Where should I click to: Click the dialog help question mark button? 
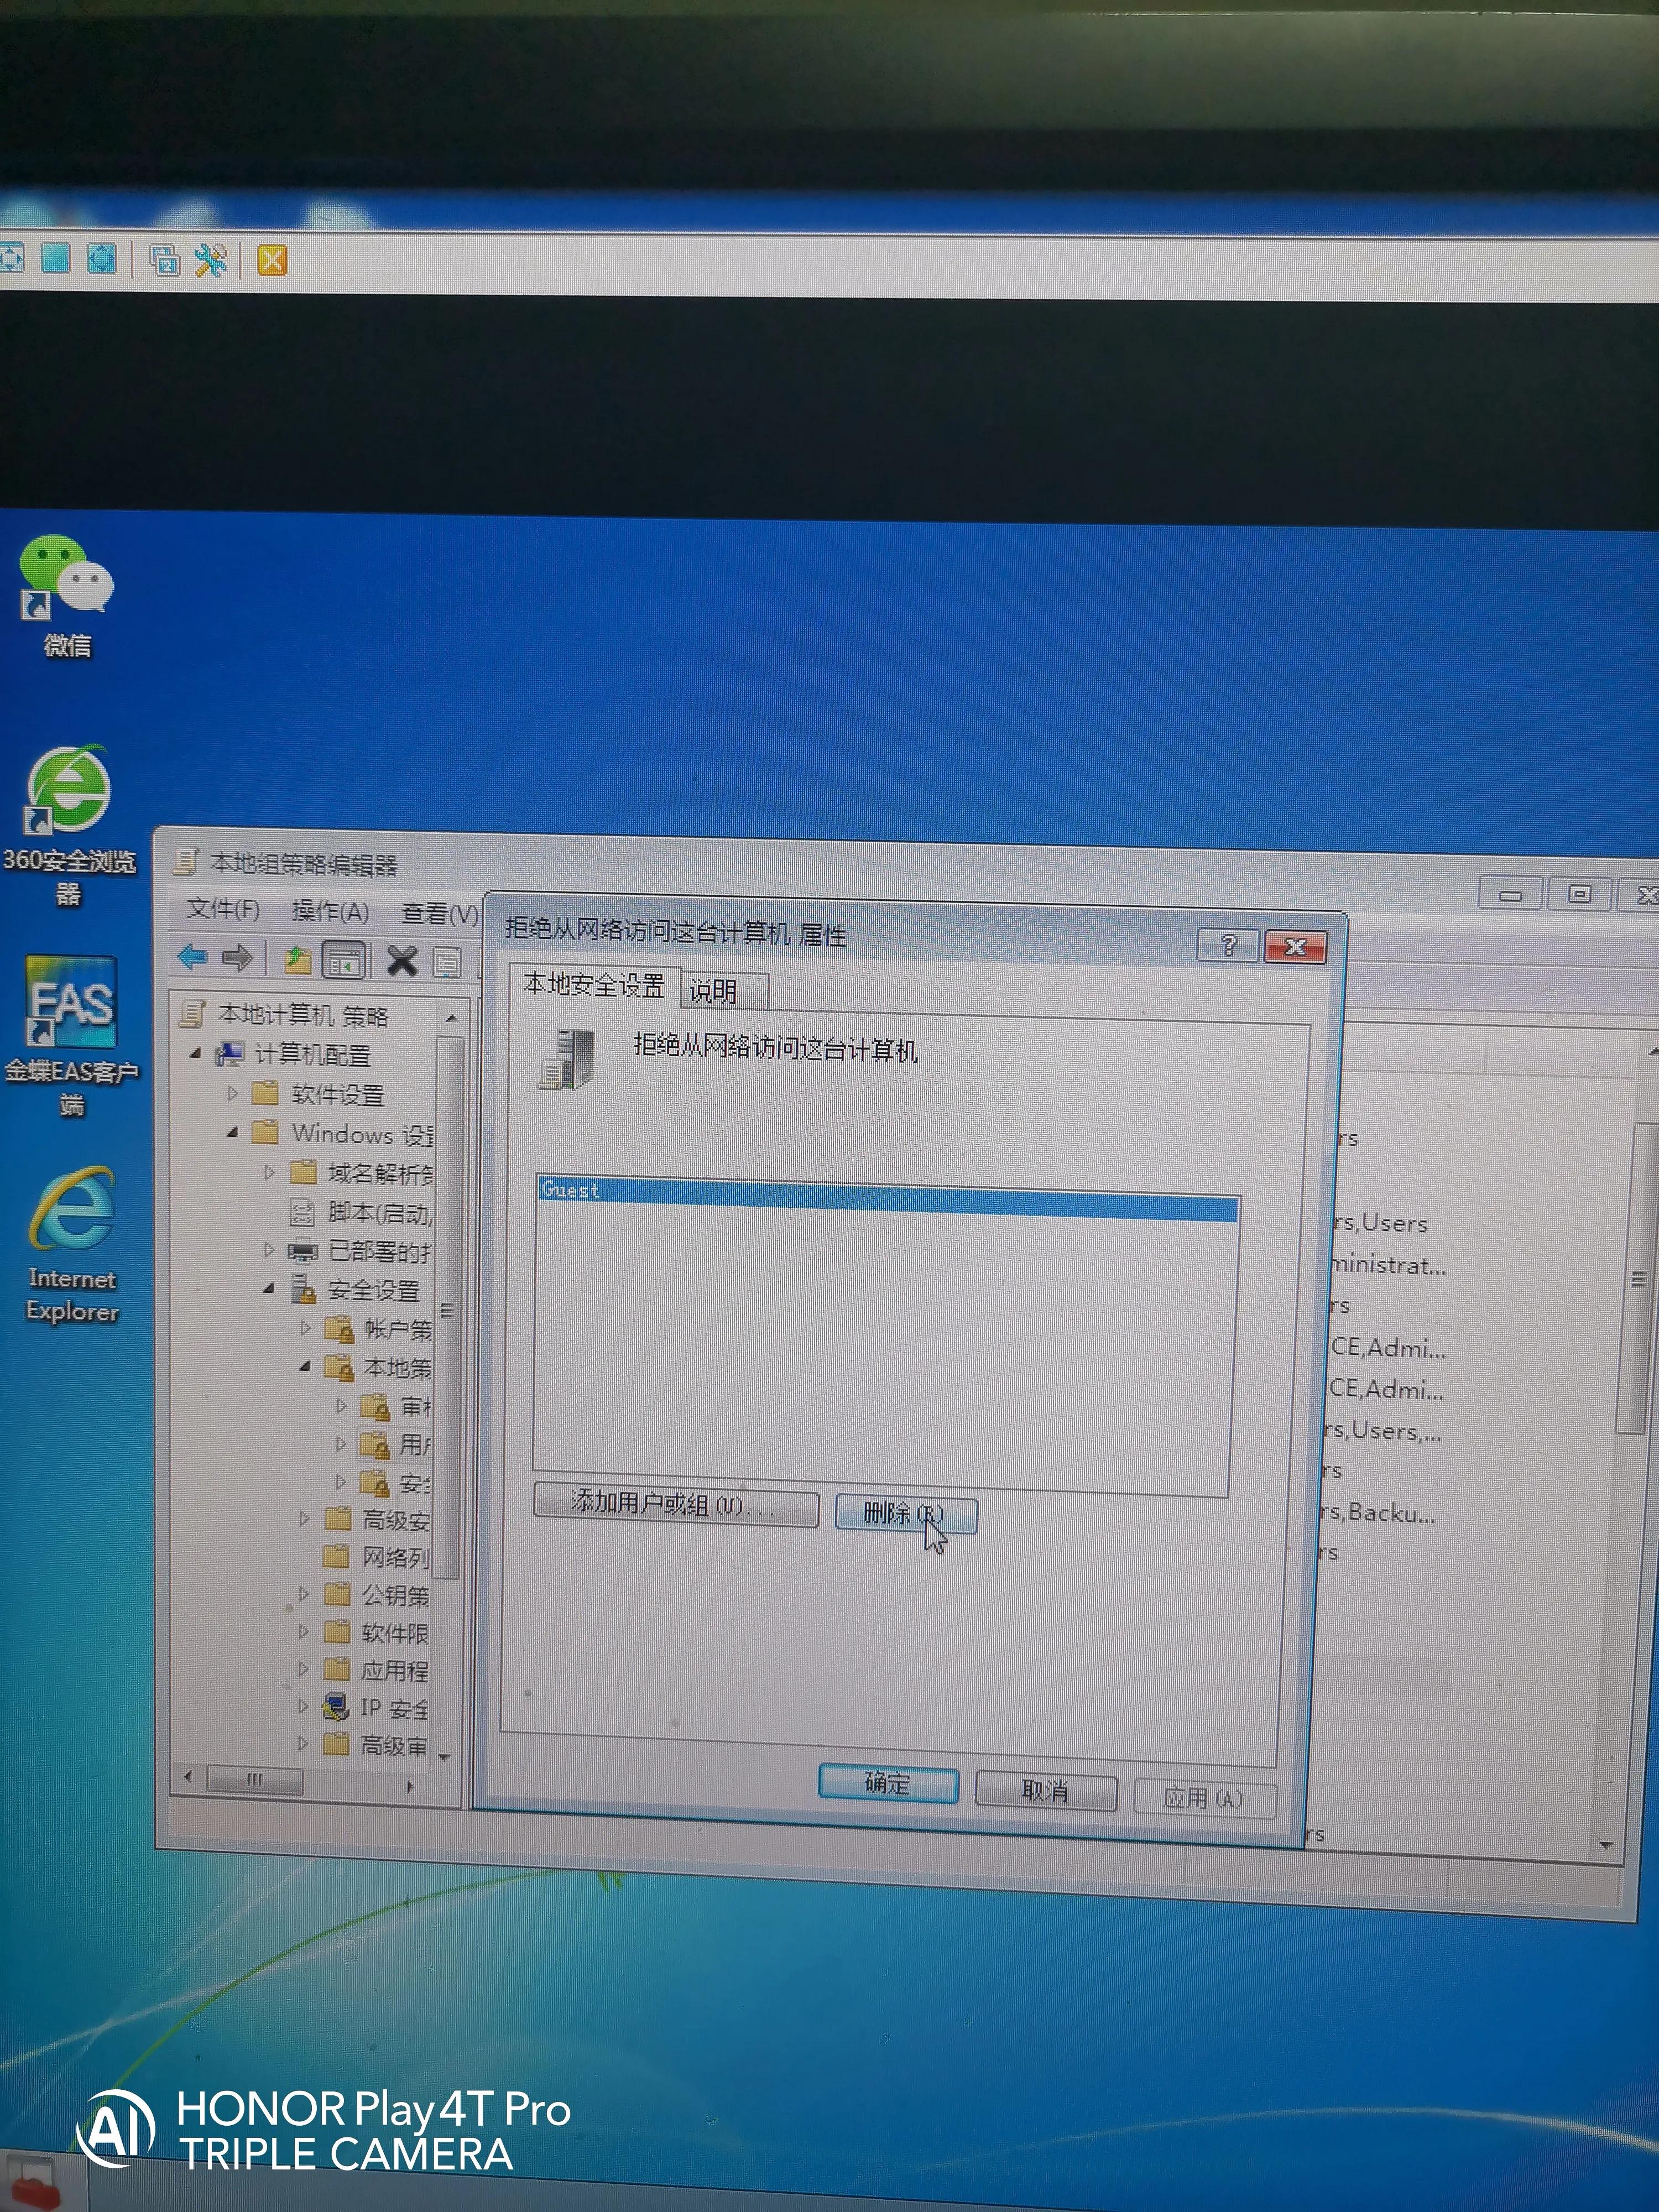tap(1229, 945)
